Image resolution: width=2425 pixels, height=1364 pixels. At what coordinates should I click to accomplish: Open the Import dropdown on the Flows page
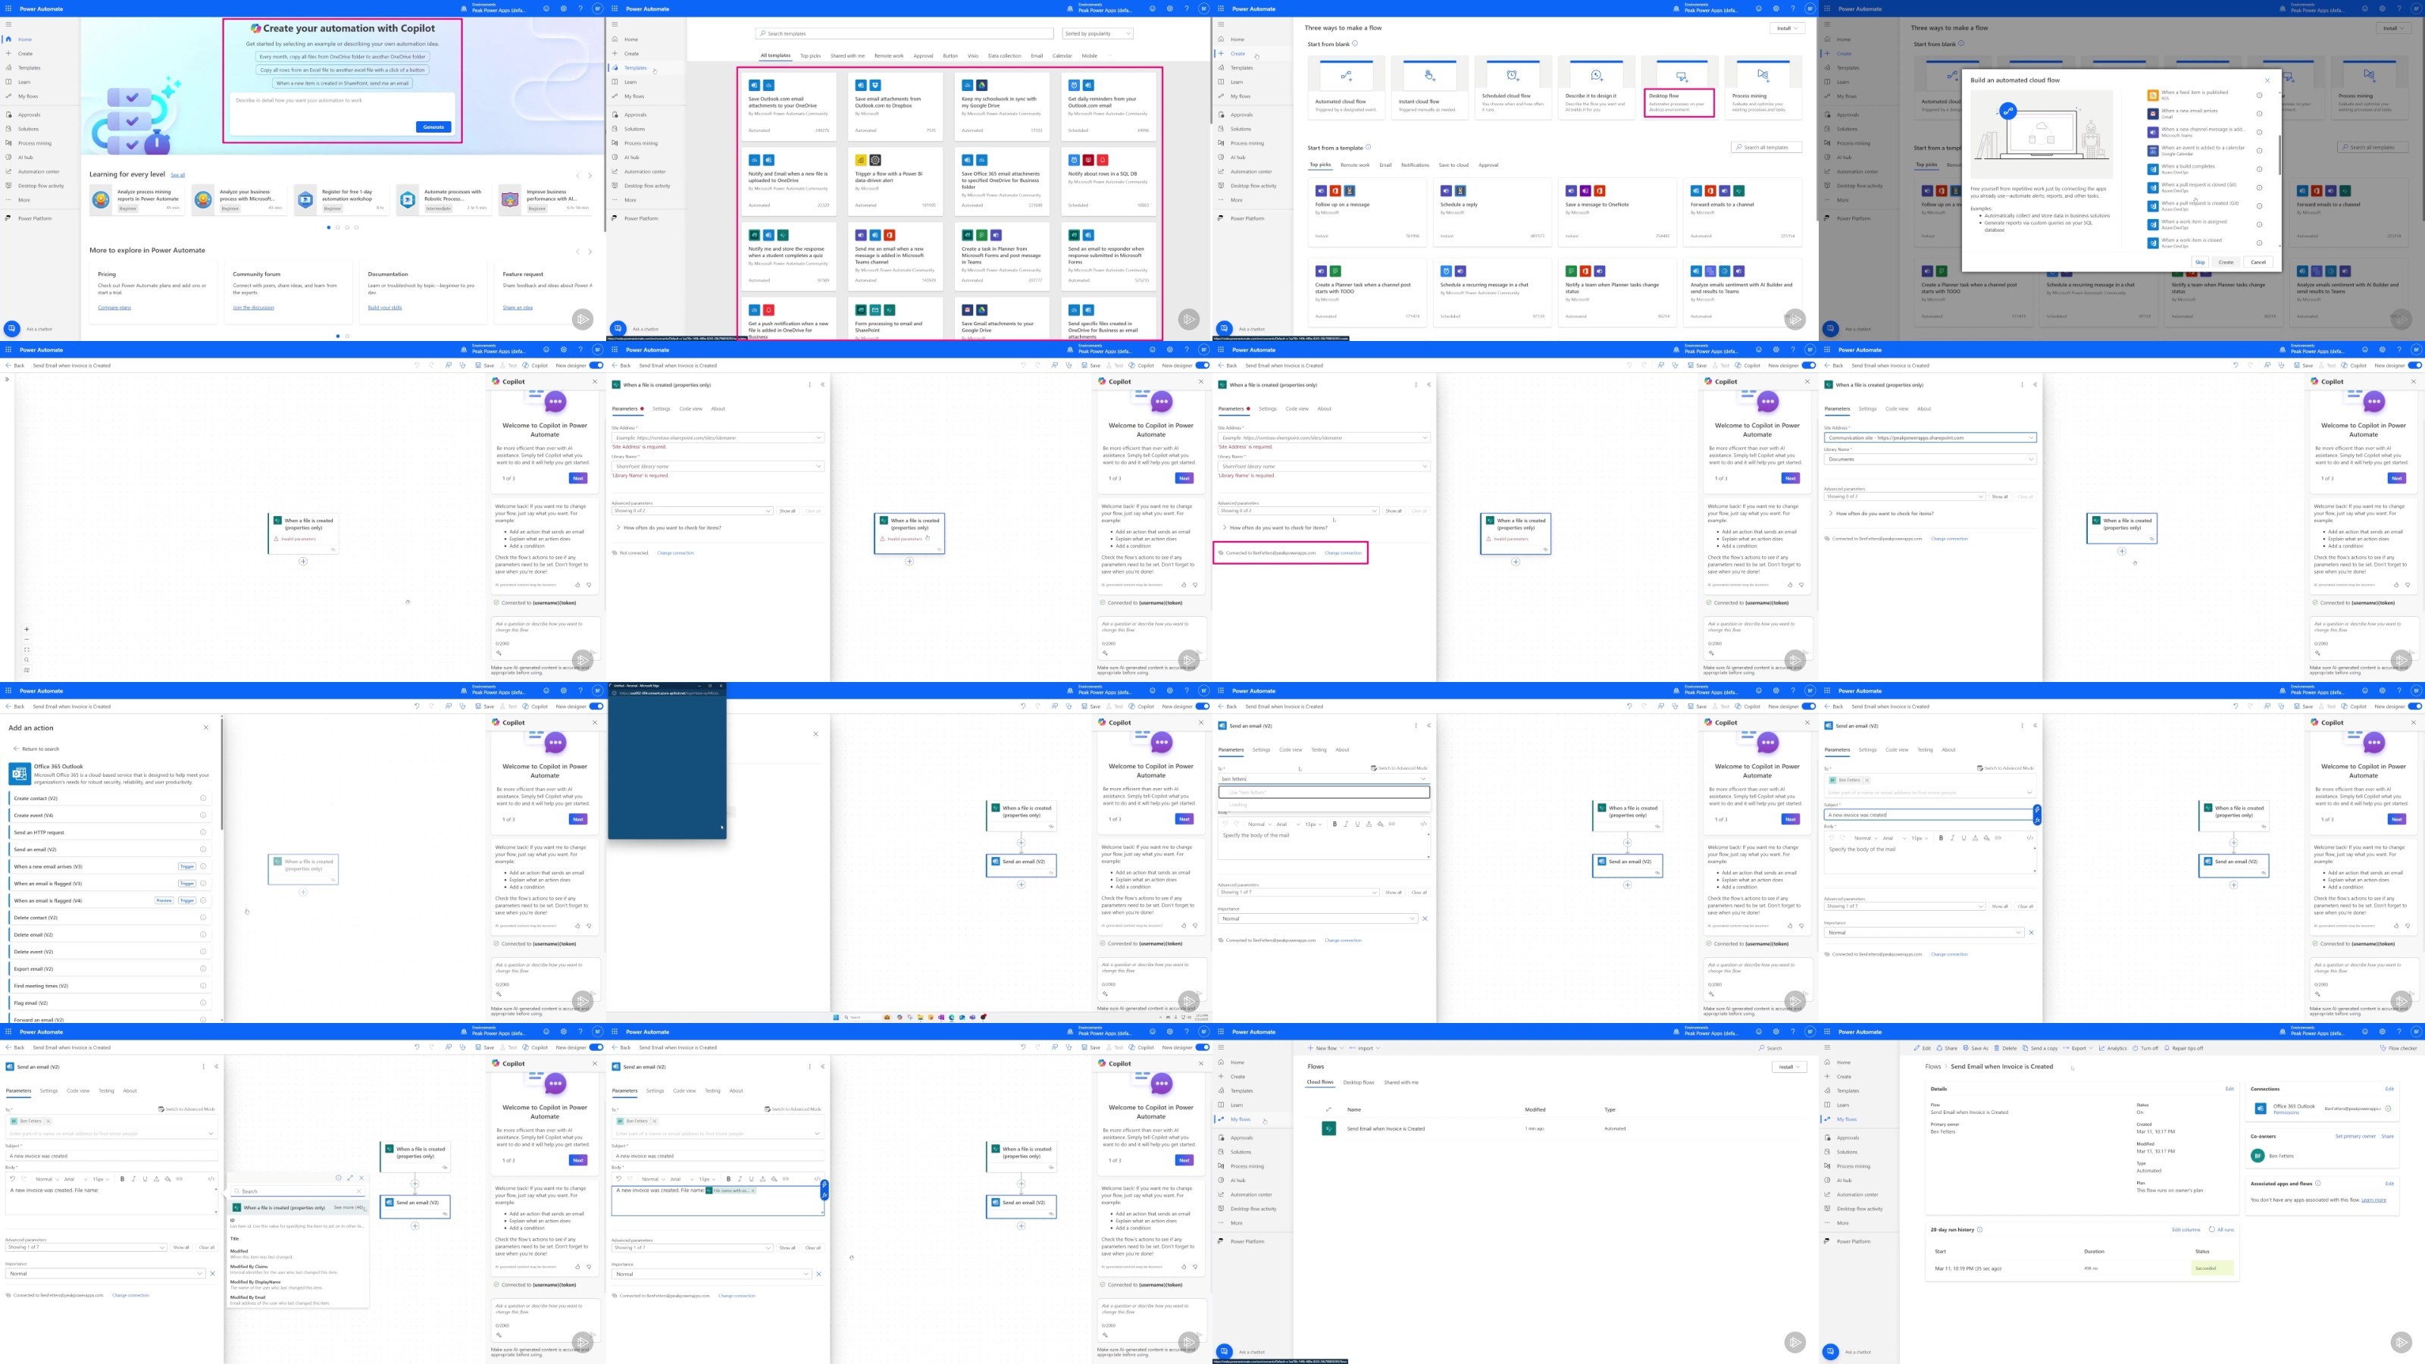(1364, 1048)
